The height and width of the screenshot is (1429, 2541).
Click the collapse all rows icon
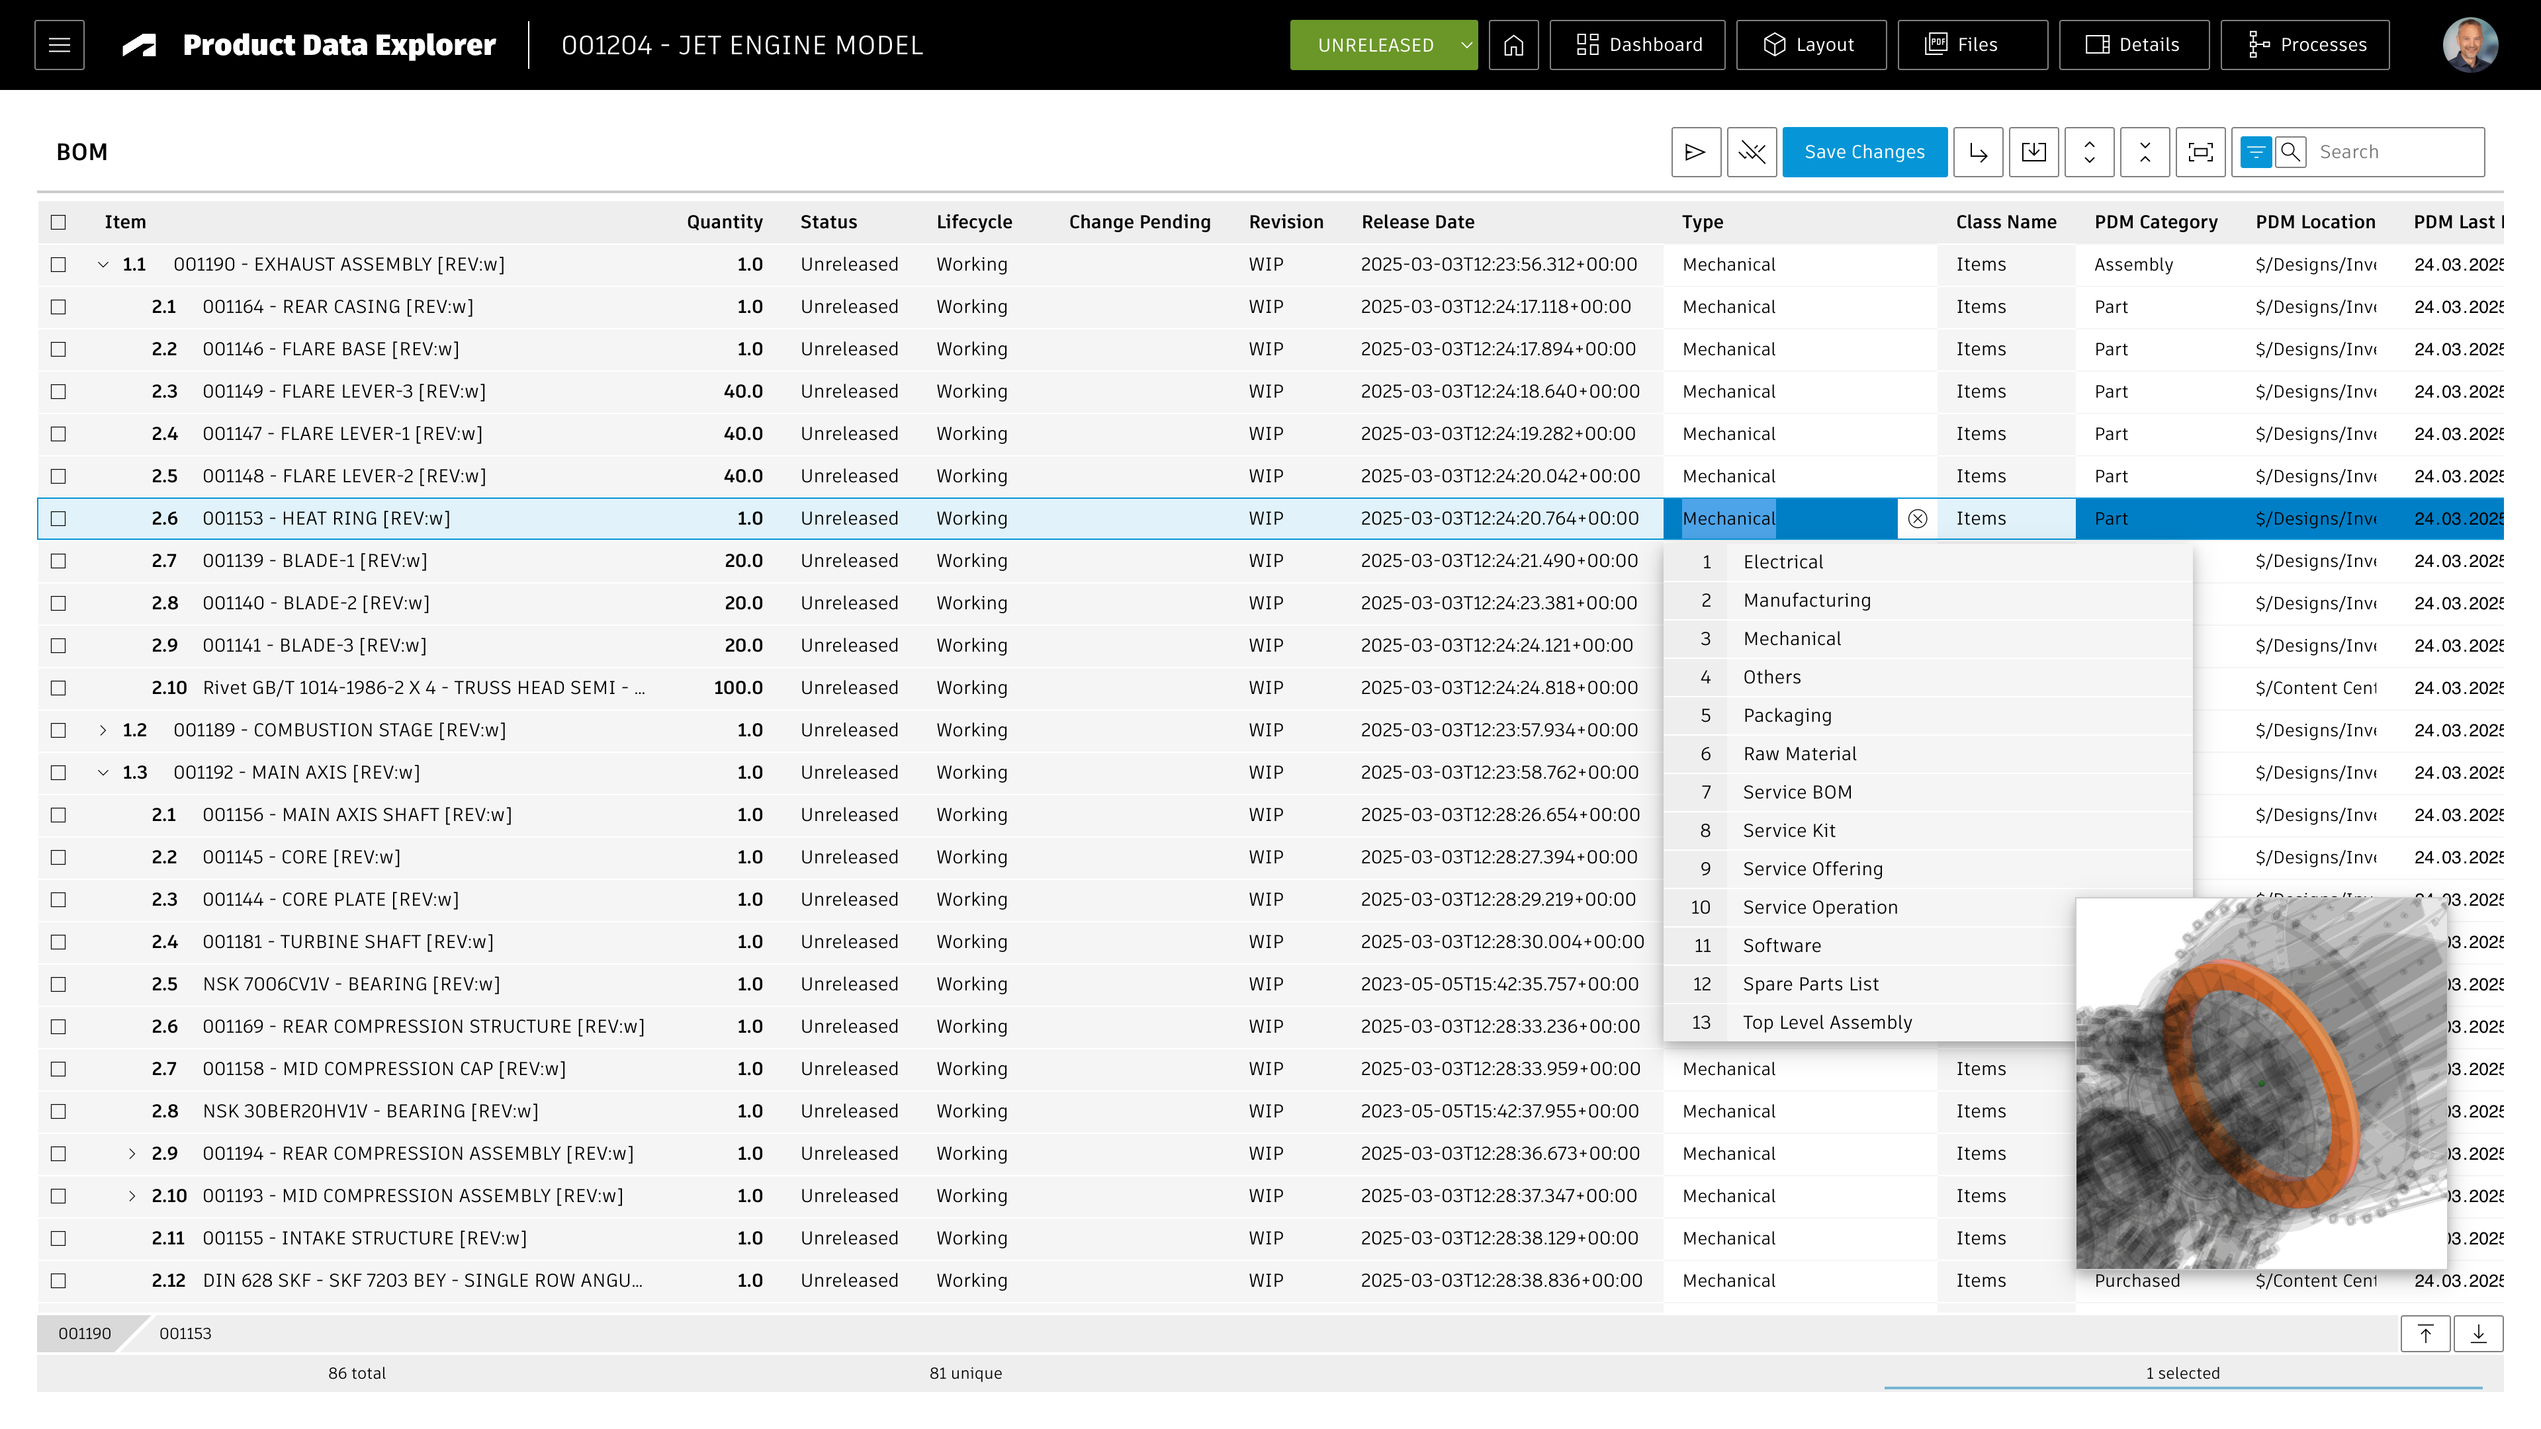tap(2145, 152)
